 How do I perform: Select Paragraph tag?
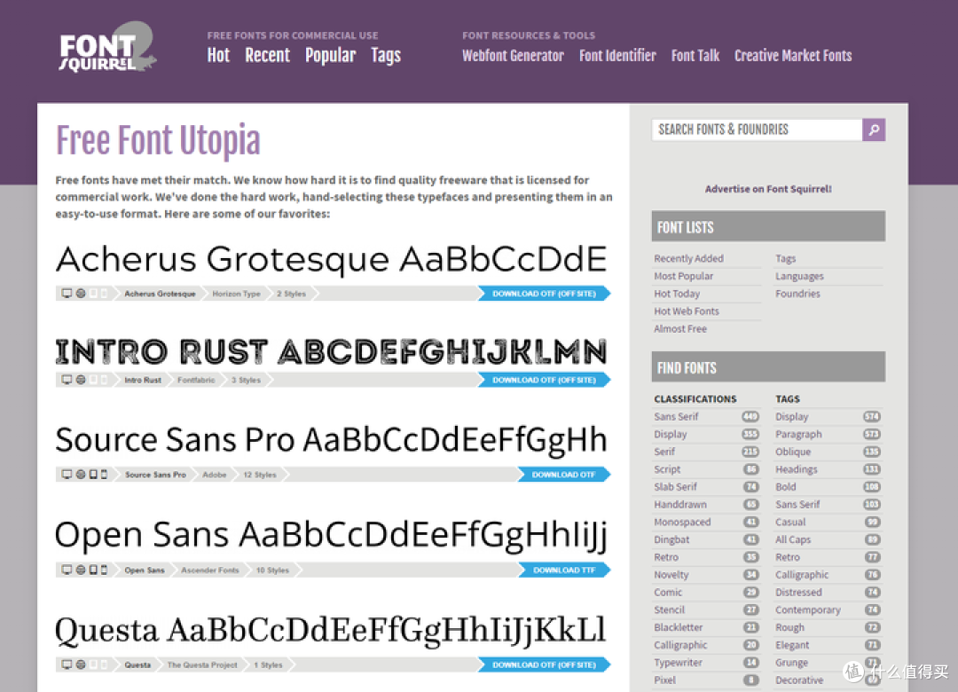pyautogui.click(x=799, y=435)
